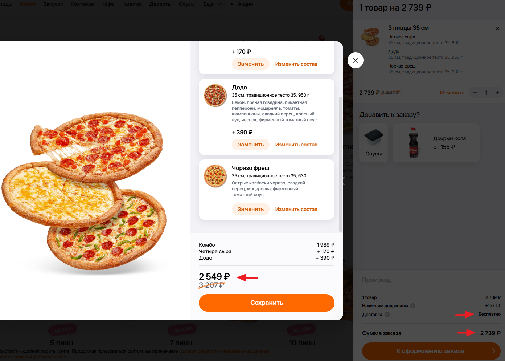The height and width of the screenshot is (361, 505).
Task: Increase item quantity with plus button
Action: click(x=497, y=93)
